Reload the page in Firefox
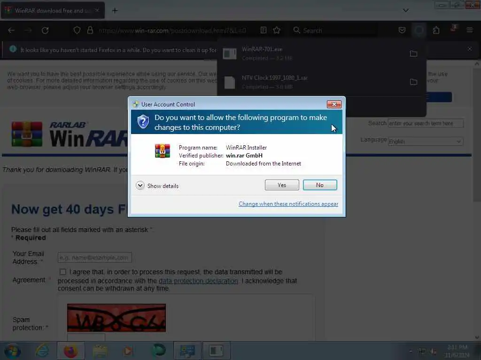This screenshot has width=481, height=360. [45, 30]
